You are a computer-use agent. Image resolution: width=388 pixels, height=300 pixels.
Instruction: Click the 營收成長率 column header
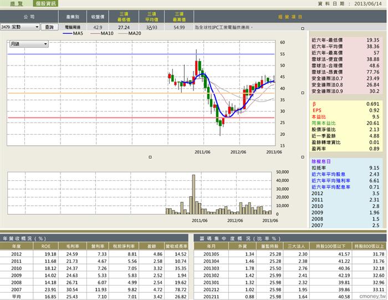(177, 246)
